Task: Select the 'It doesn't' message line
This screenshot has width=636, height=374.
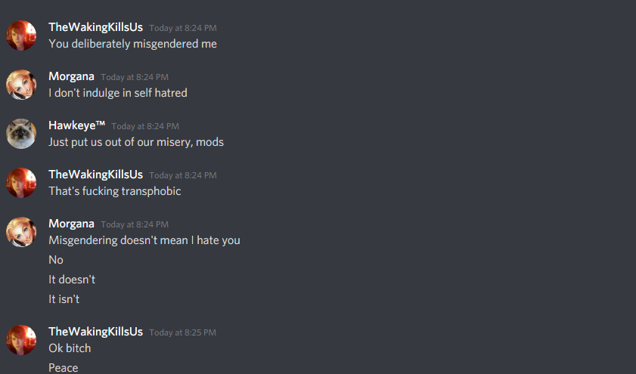Action: (72, 280)
